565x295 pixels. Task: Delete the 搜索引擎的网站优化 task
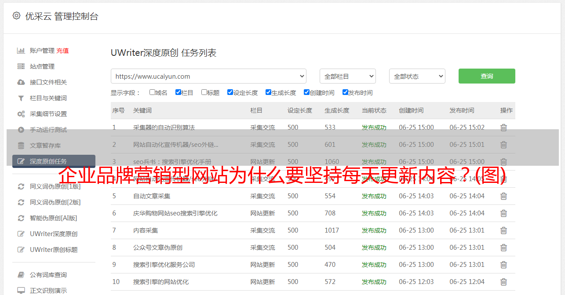(x=503, y=282)
